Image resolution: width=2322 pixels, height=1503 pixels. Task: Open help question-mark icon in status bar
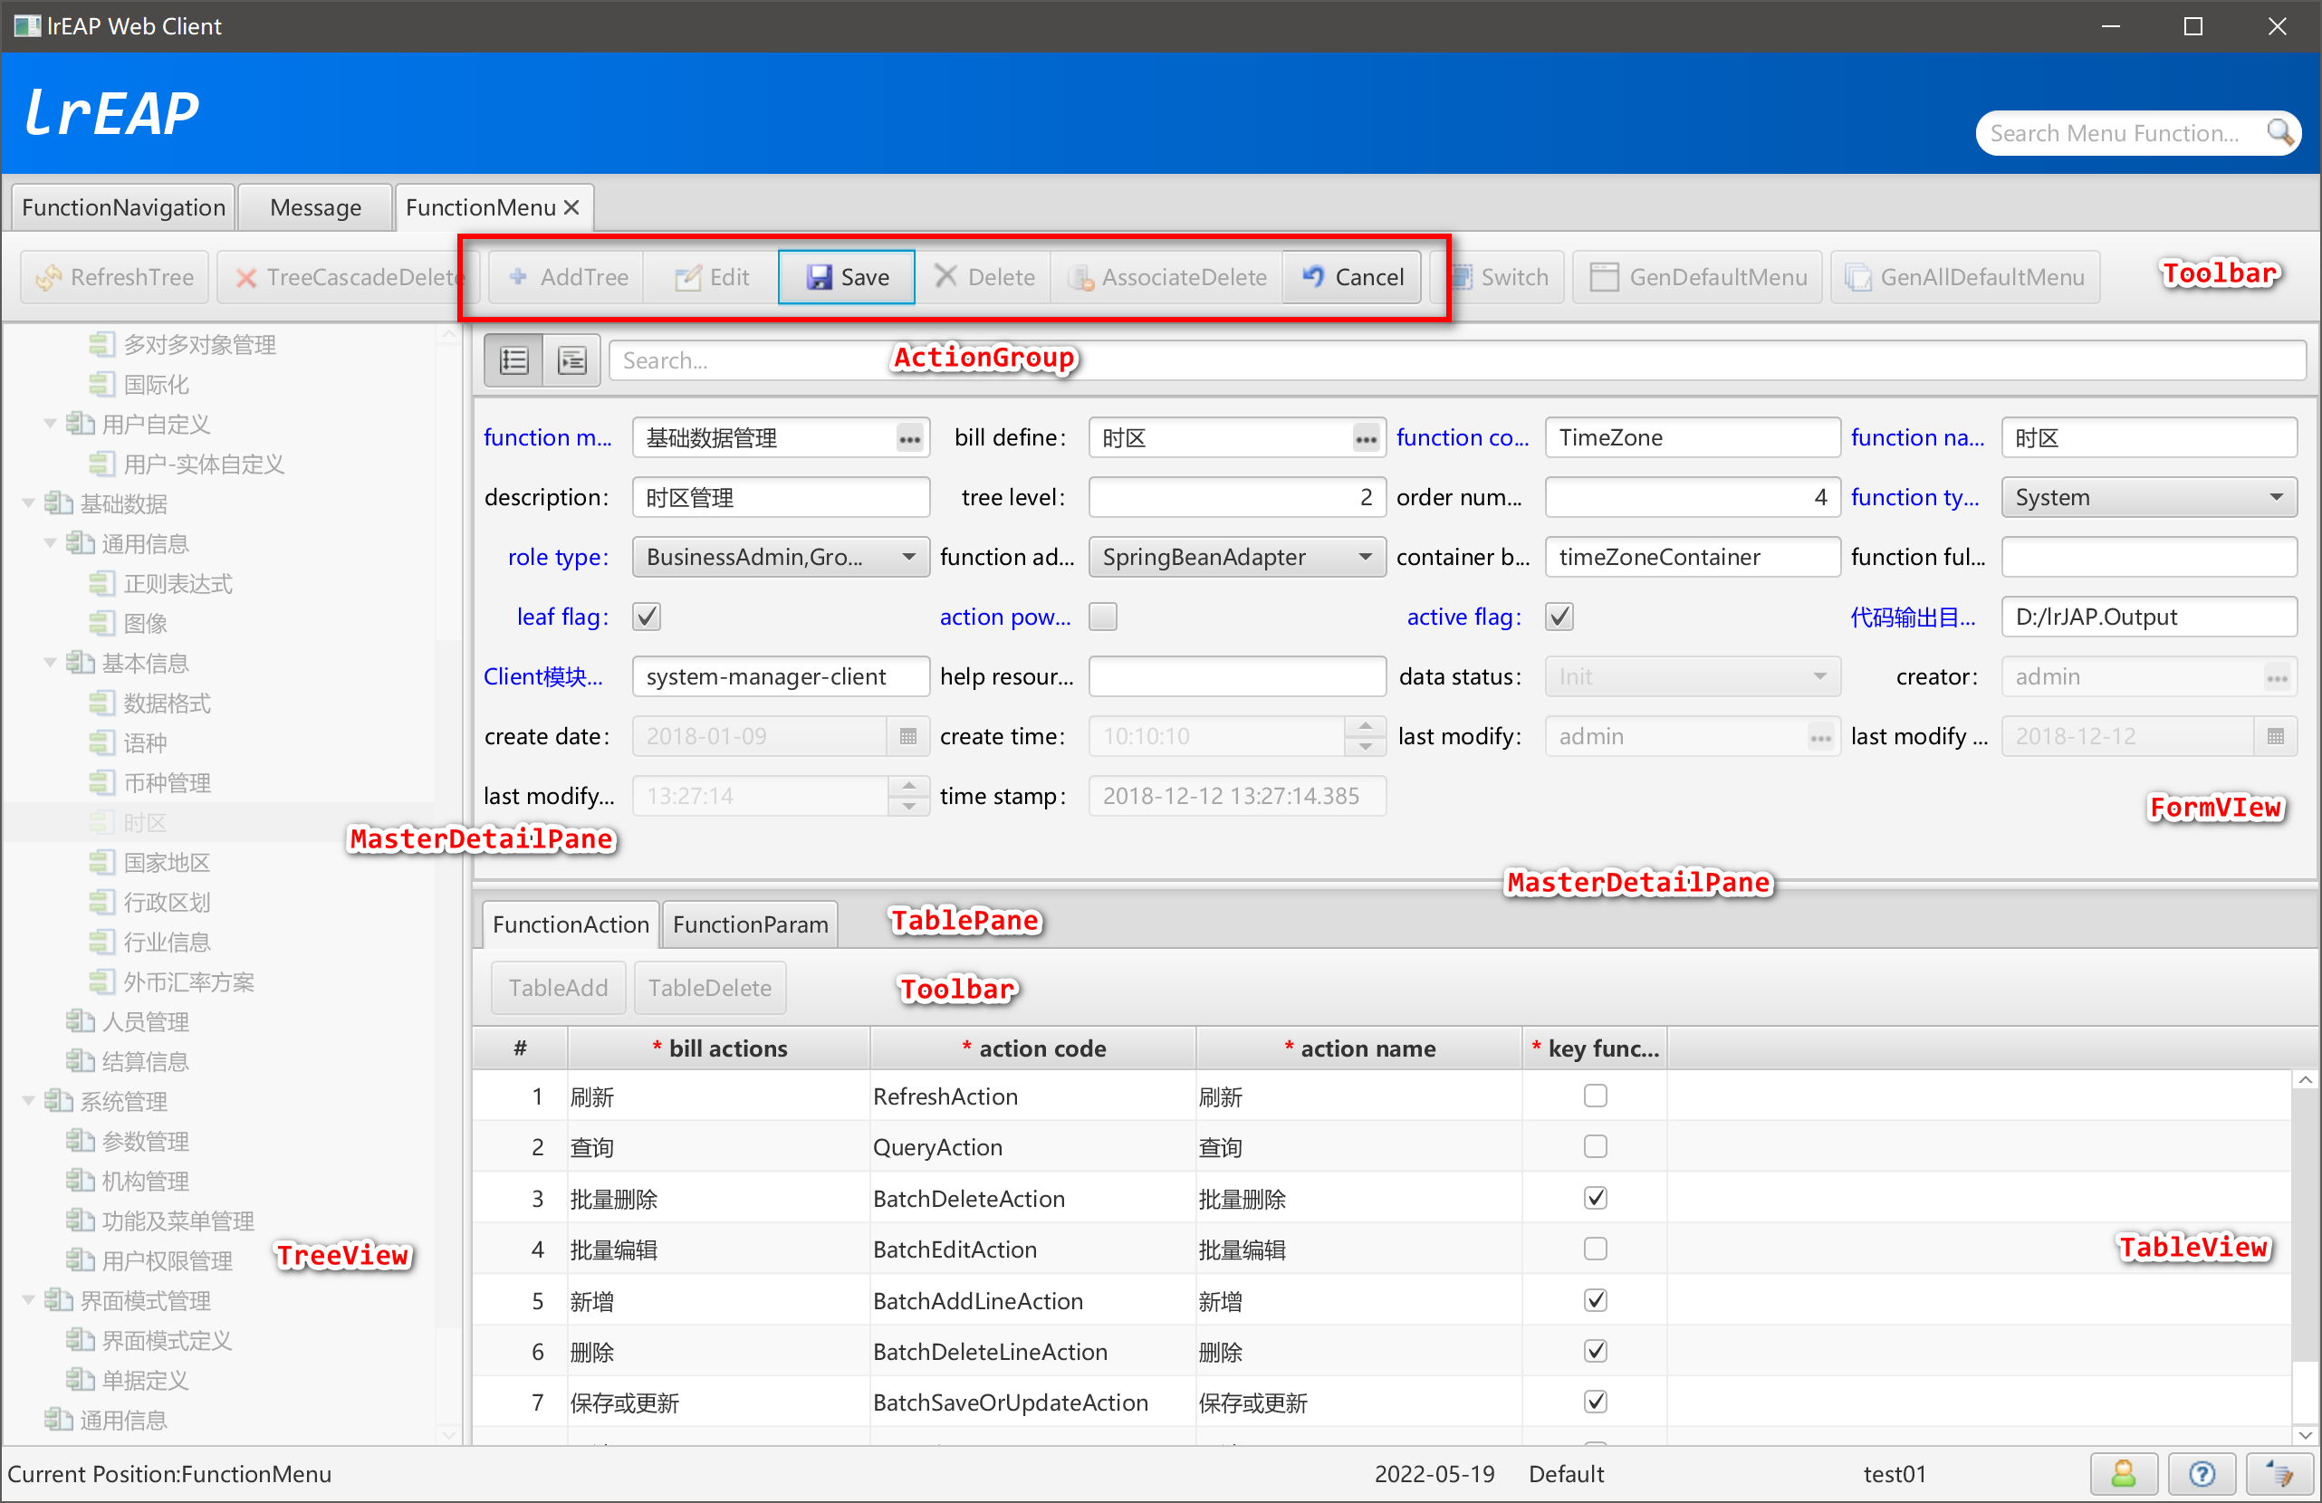tap(2202, 1473)
